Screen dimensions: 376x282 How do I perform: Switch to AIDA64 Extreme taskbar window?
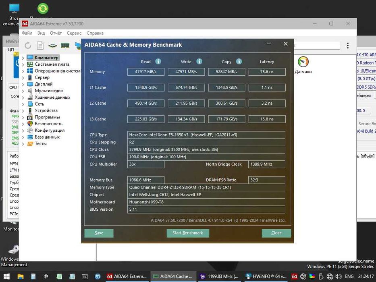tap(127, 276)
